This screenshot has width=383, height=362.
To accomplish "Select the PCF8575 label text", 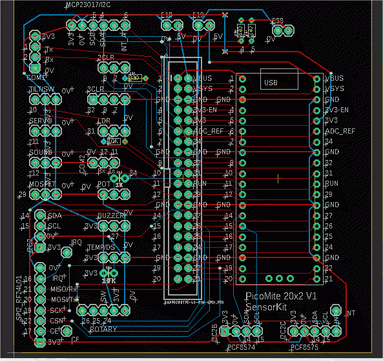I will (x=304, y=347).
